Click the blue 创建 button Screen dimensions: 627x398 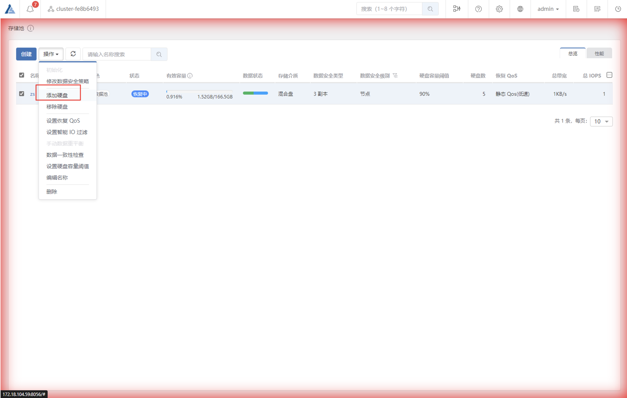(x=26, y=54)
